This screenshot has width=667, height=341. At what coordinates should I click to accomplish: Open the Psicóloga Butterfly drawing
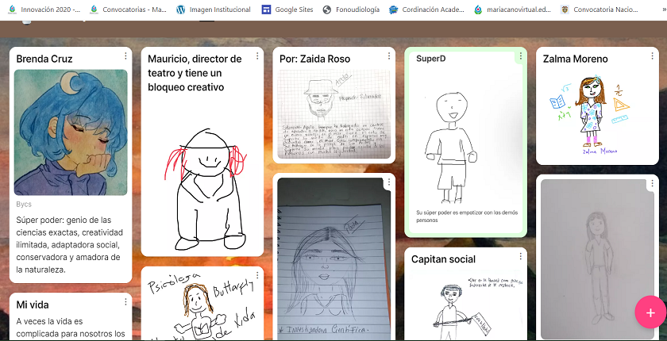point(202,306)
